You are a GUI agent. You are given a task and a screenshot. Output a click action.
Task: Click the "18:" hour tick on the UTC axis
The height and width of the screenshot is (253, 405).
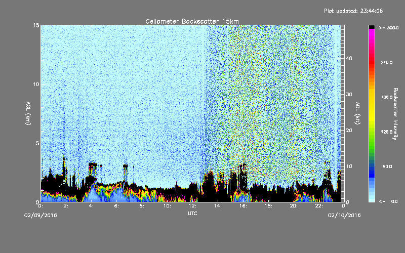click(268, 206)
